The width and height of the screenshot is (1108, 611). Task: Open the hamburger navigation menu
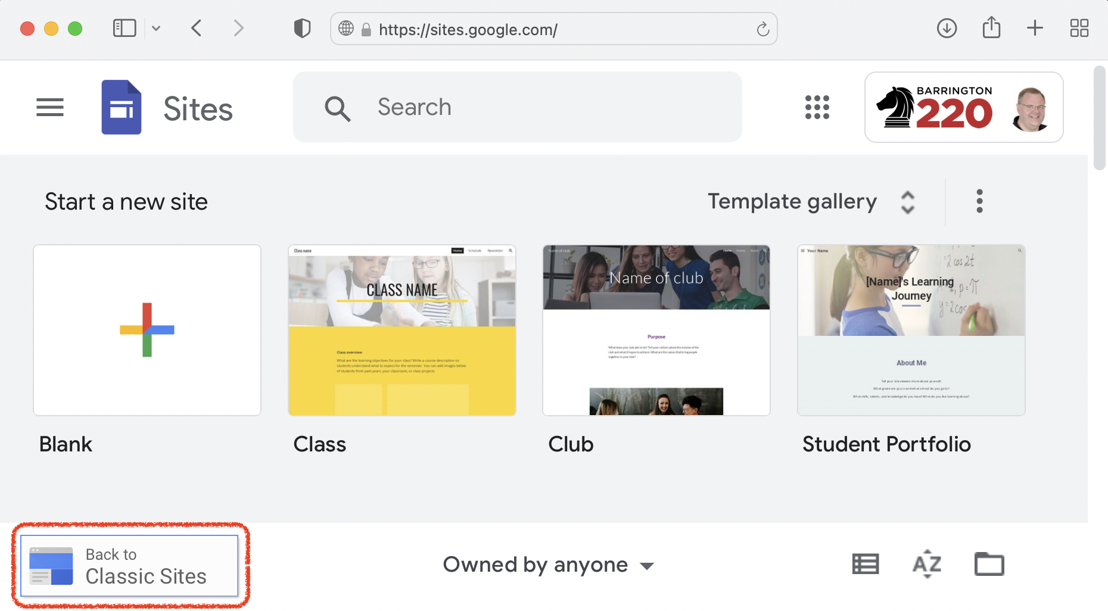pyautogui.click(x=50, y=107)
